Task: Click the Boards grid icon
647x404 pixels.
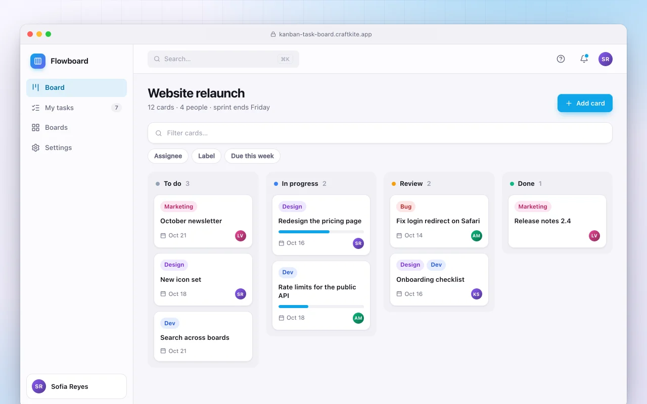Action: 35,127
